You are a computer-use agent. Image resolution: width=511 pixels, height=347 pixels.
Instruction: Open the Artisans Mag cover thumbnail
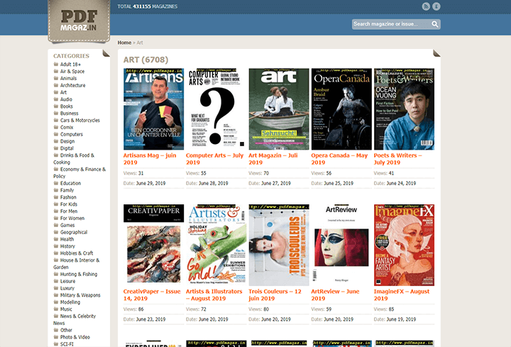click(x=153, y=109)
